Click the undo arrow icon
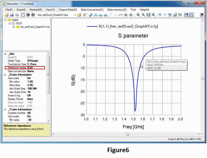The image size is (207, 158). (x=160, y=15)
